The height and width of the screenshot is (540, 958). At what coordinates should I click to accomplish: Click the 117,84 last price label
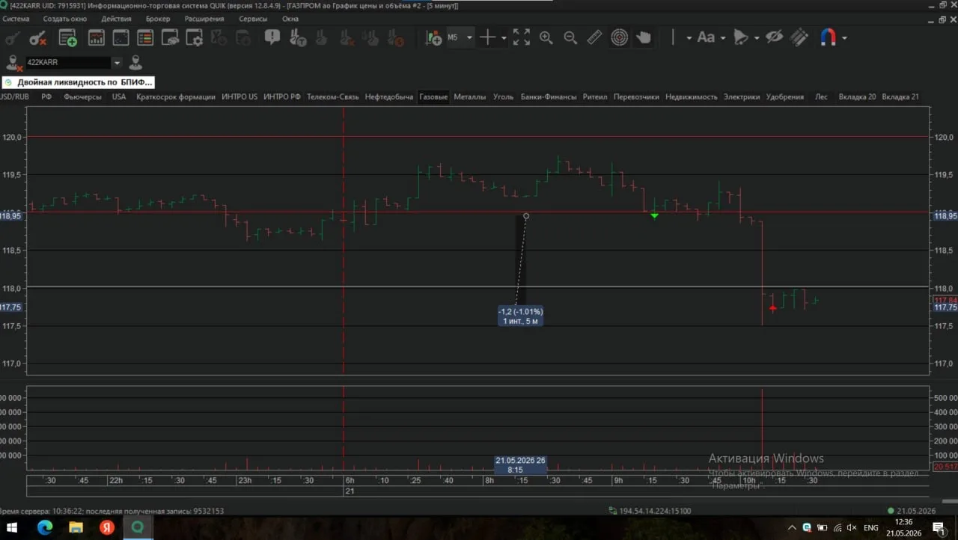[x=947, y=300]
